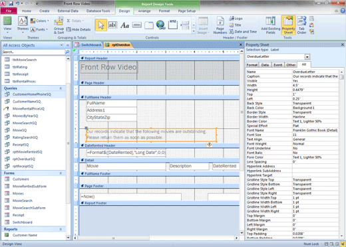Select the Tab Control tool
This screenshot has width=346, height=247.
coord(149,25)
